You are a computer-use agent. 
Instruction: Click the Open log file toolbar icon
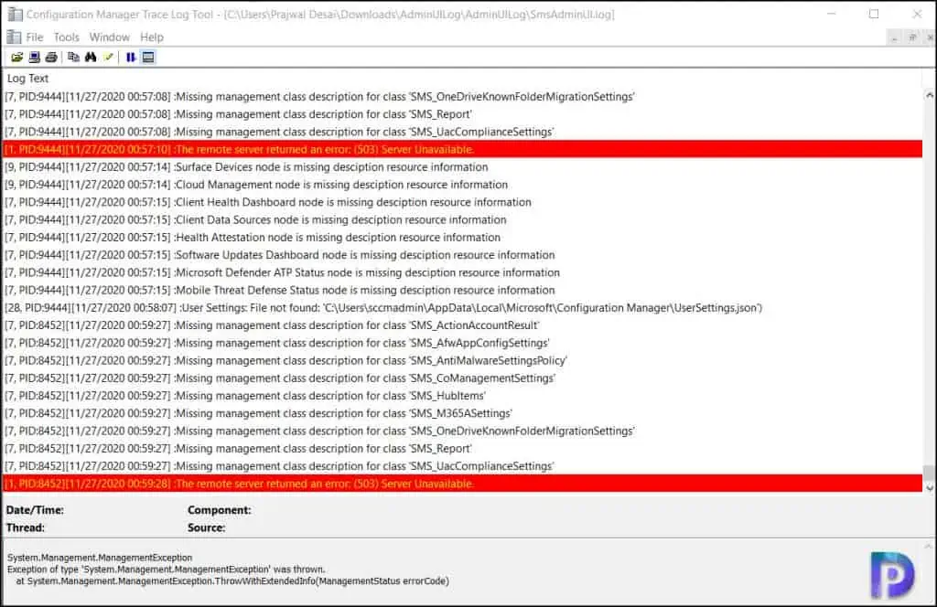coord(16,58)
